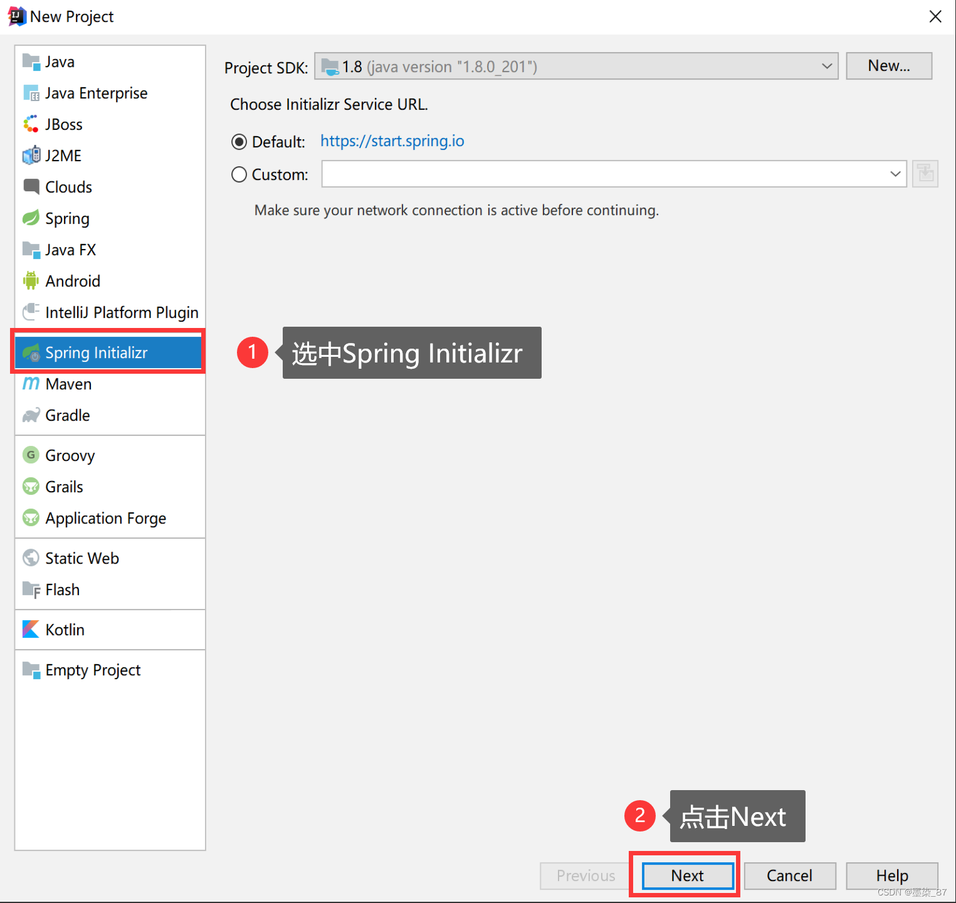Click the Flash folder icon

31,589
